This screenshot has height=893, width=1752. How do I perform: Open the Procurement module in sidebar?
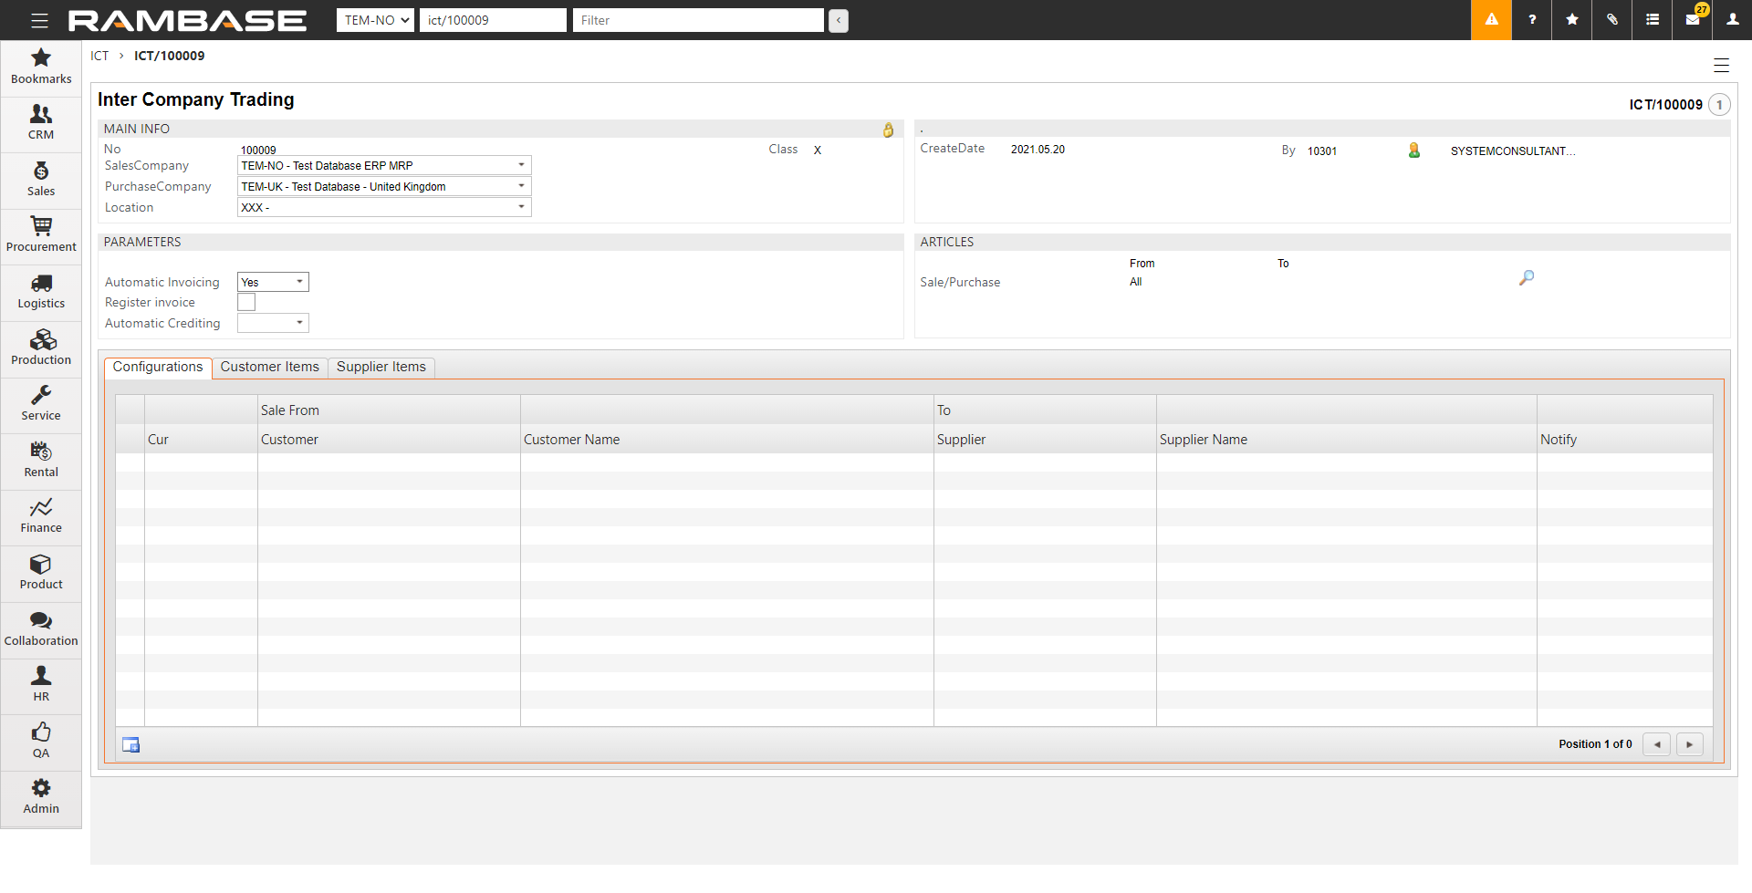pos(41,234)
